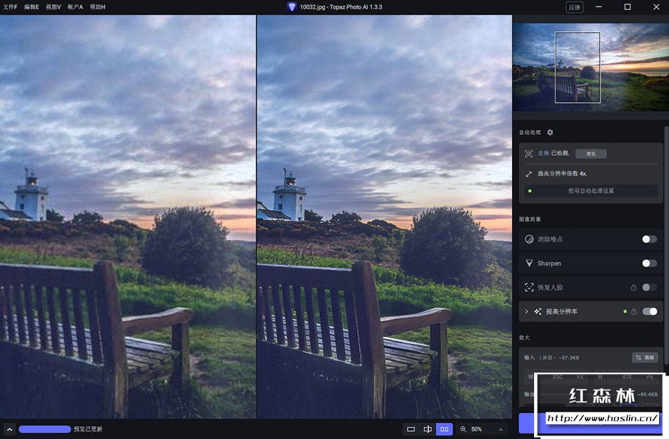This screenshot has height=439, width=669.
Task: Enable the Sharpen toggle
Action: 650,263
